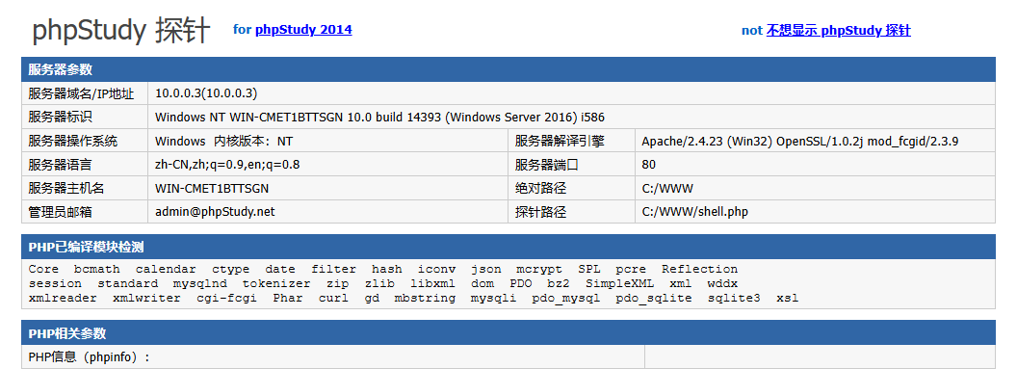Select the admin@phpStudy.net email
The width and height of the screenshot is (1017, 369).
pyautogui.click(x=215, y=211)
